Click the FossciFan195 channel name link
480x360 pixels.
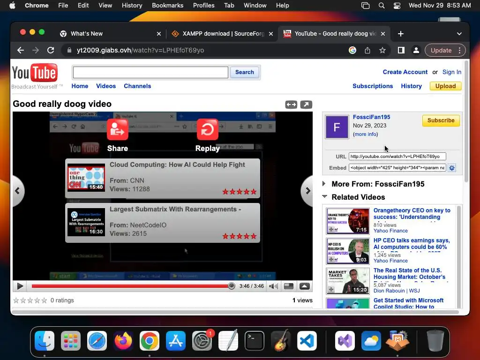pyautogui.click(x=371, y=117)
